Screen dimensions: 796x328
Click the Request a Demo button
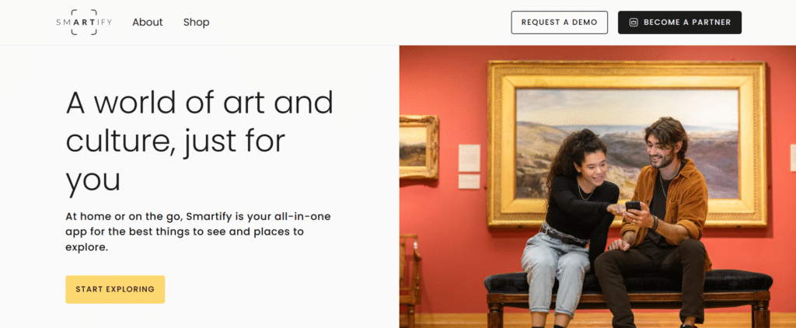560,23
